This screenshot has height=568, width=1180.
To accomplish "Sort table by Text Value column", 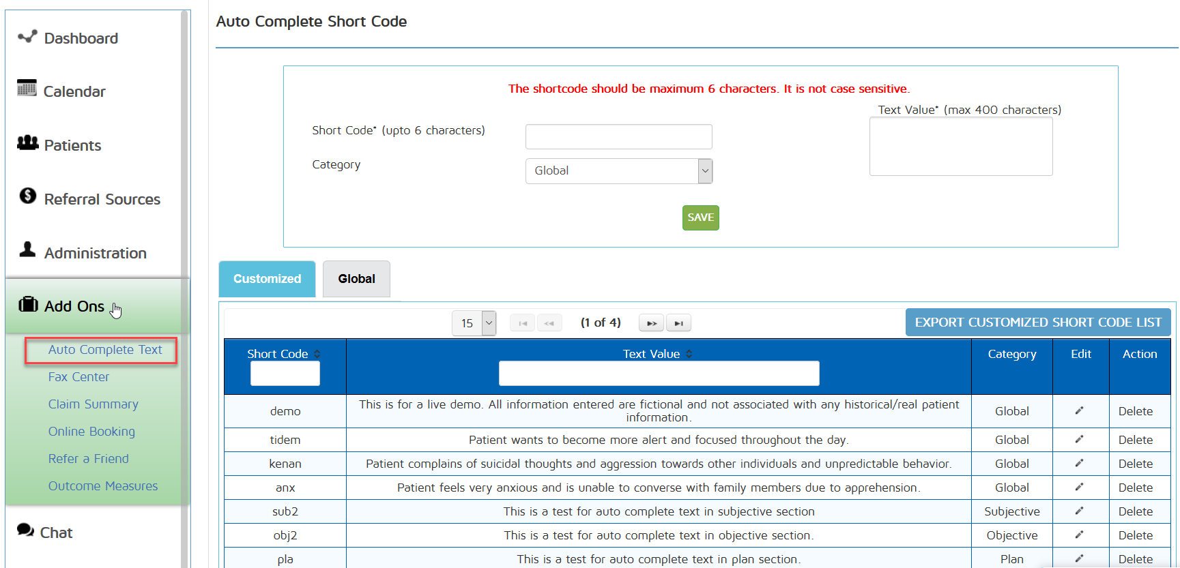I will click(689, 354).
